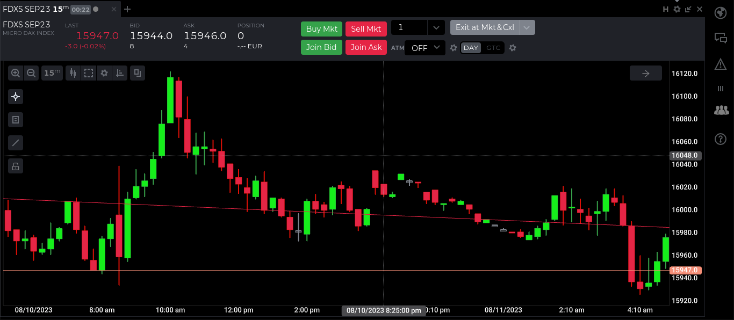This screenshot has width=734, height=320.
Task: Click the three vertical bars sidebar icon
Action: pyautogui.click(x=721, y=89)
